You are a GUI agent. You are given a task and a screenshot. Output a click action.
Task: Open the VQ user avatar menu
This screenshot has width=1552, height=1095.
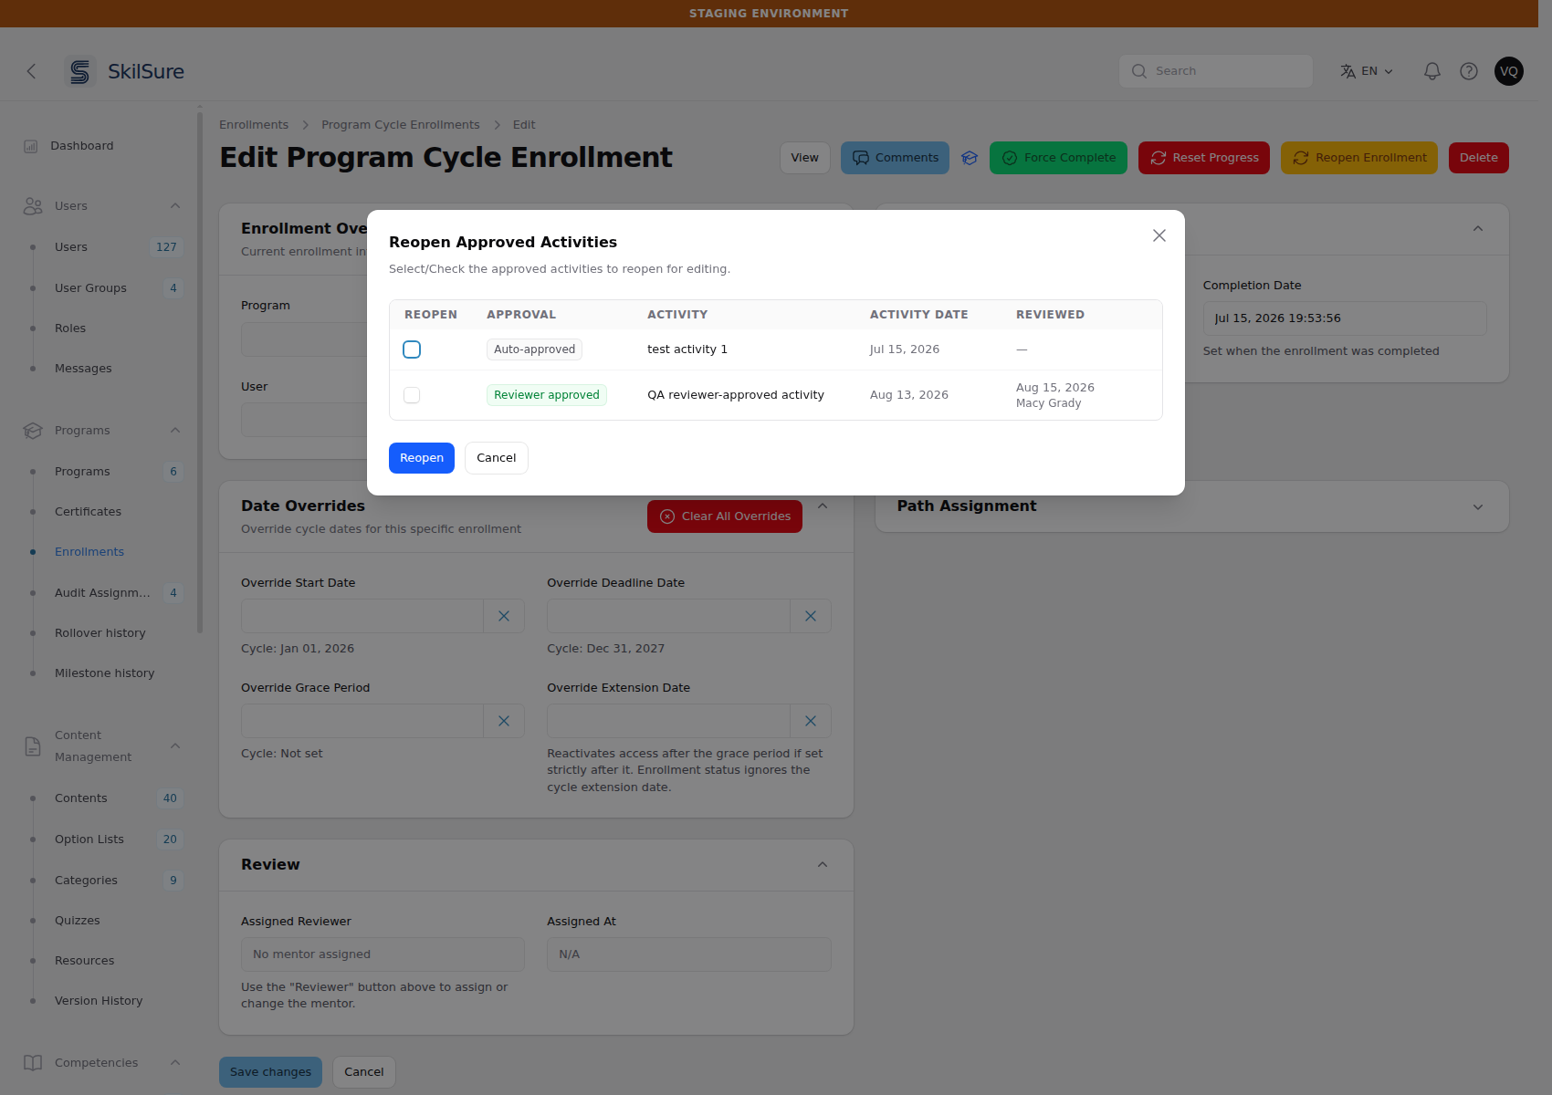[1509, 71]
